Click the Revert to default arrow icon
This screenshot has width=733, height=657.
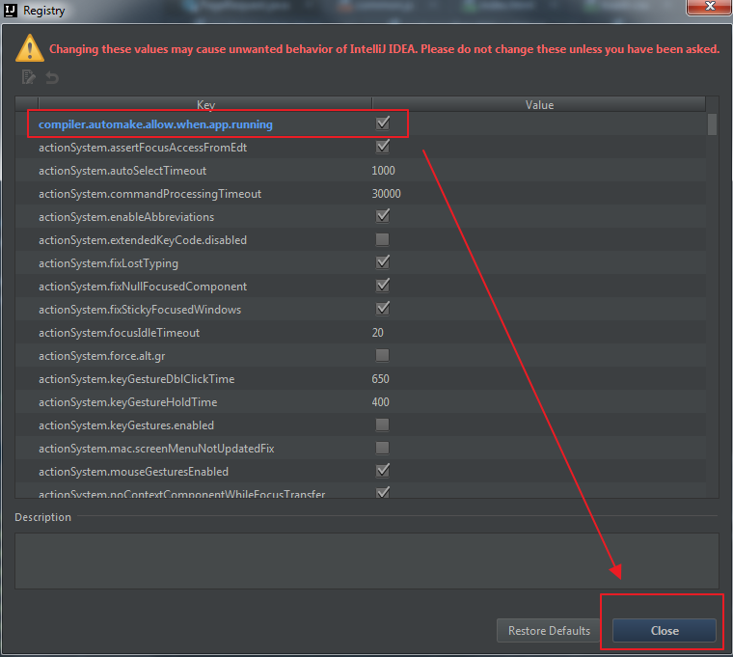click(52, 77)
